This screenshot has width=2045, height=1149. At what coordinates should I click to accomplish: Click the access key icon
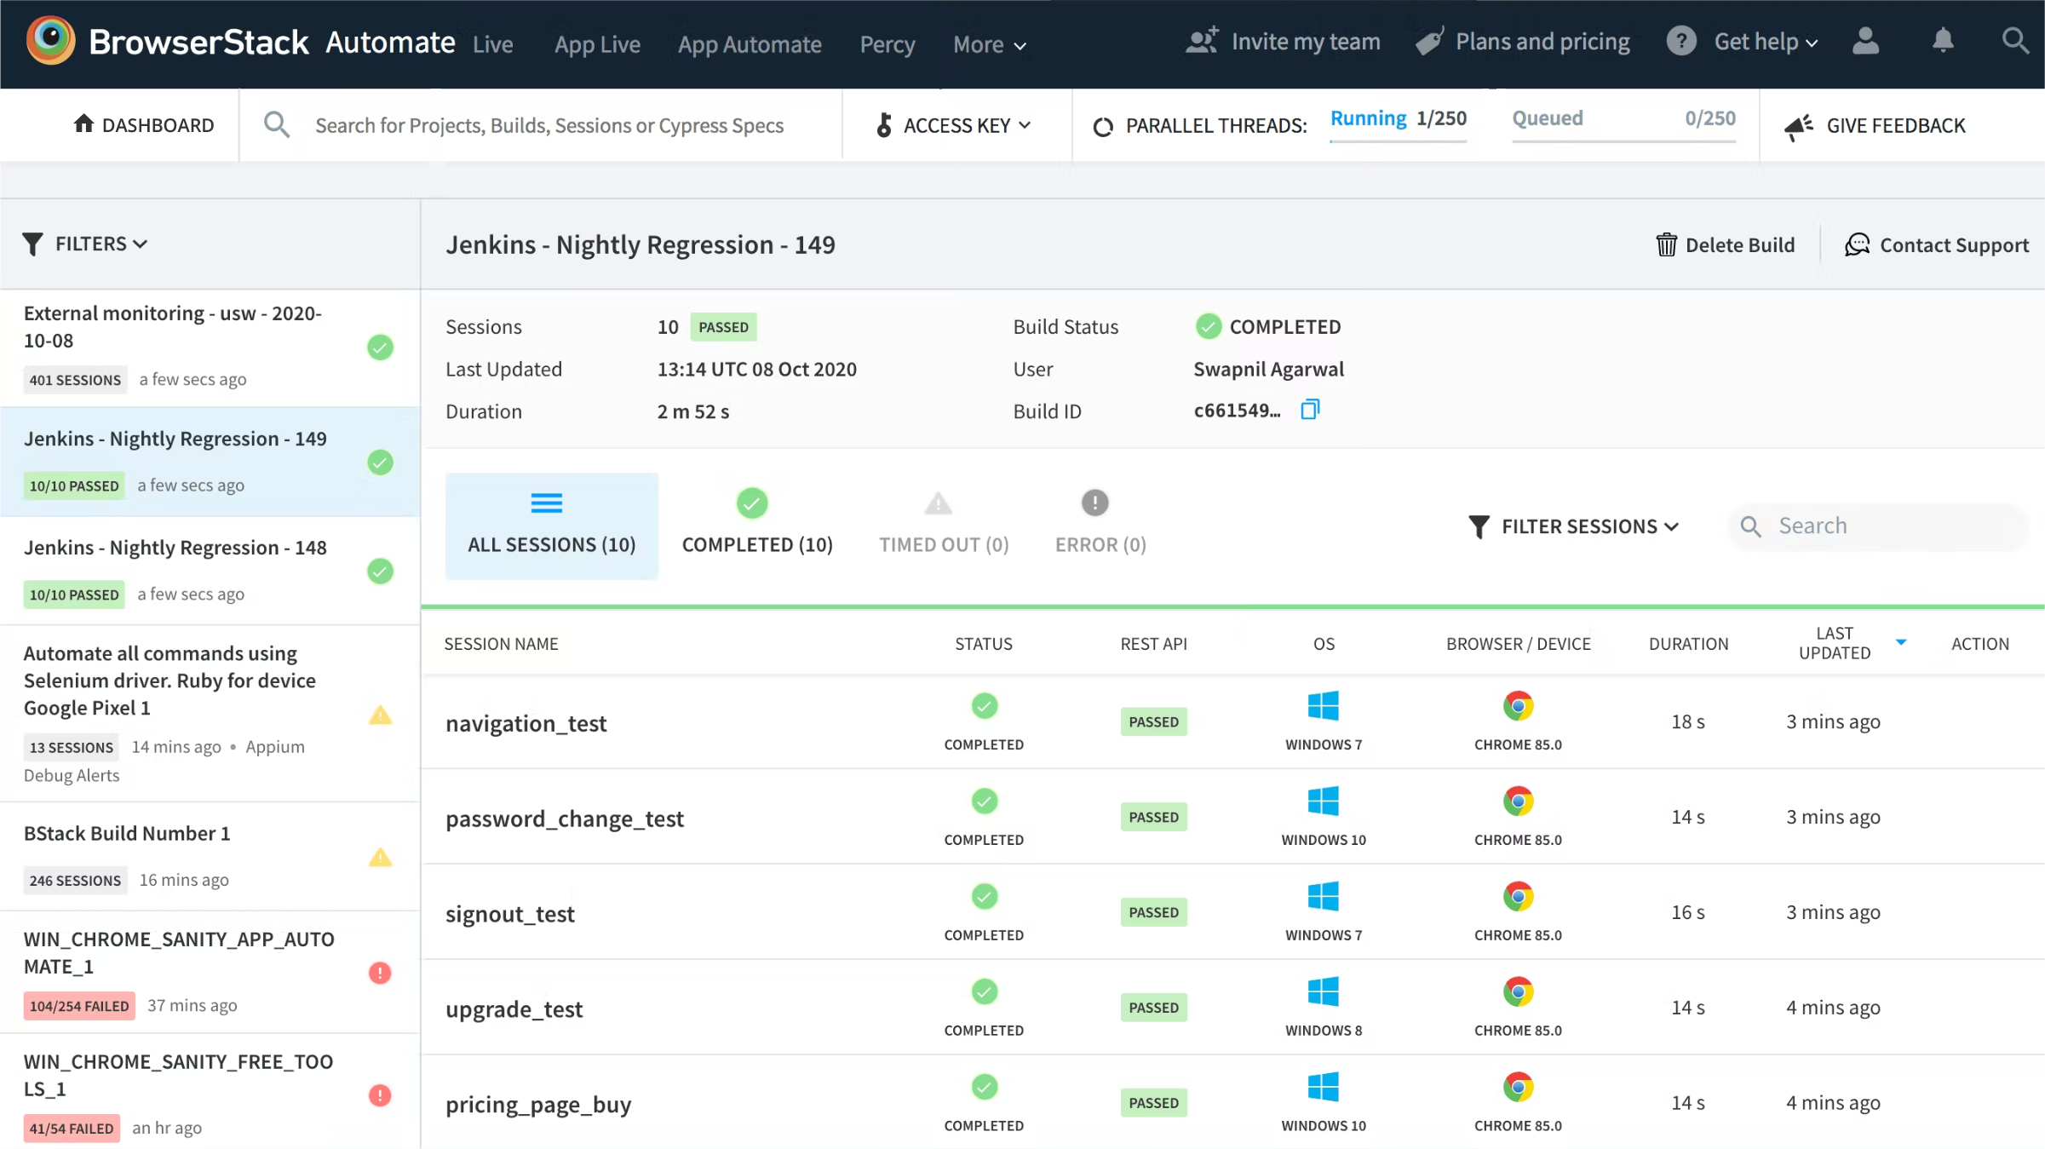pyautogui.click(x=884, y=125)
